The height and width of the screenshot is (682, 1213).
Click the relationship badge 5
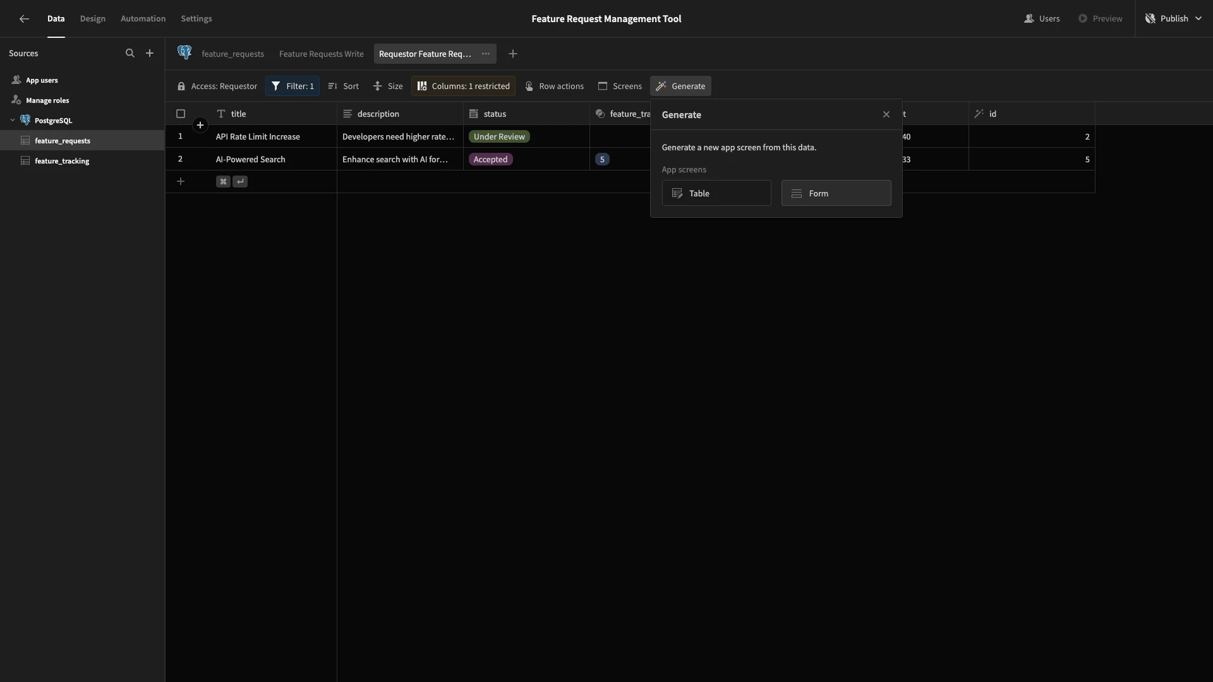[x=602, y=160]
